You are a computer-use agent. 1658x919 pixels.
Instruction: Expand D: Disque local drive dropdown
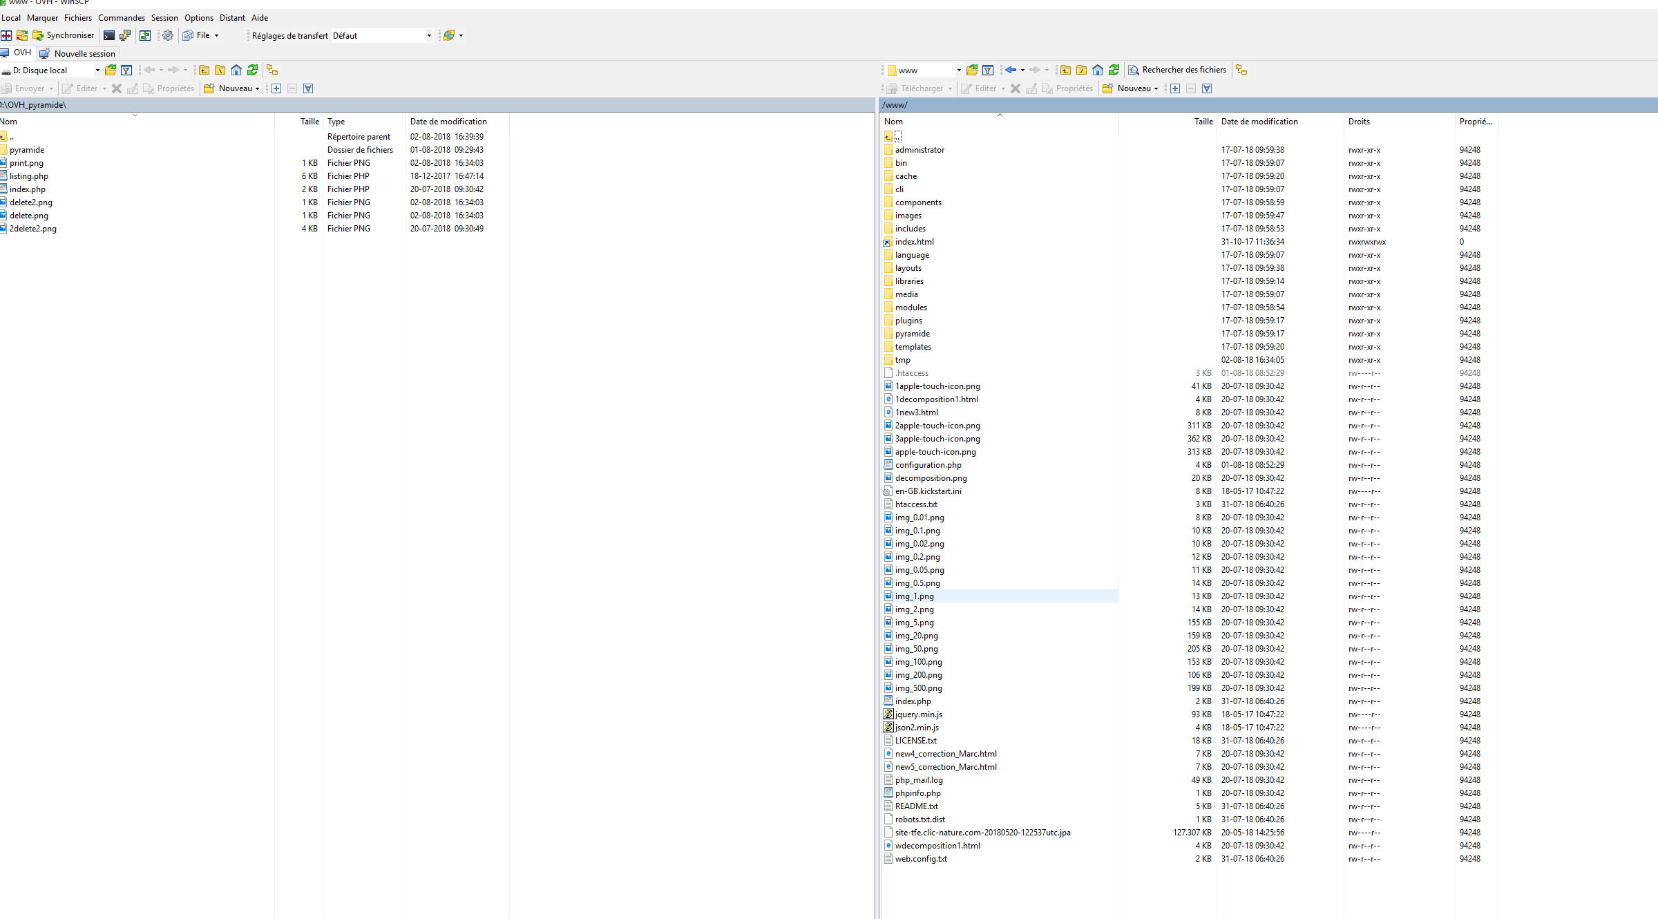97,70
